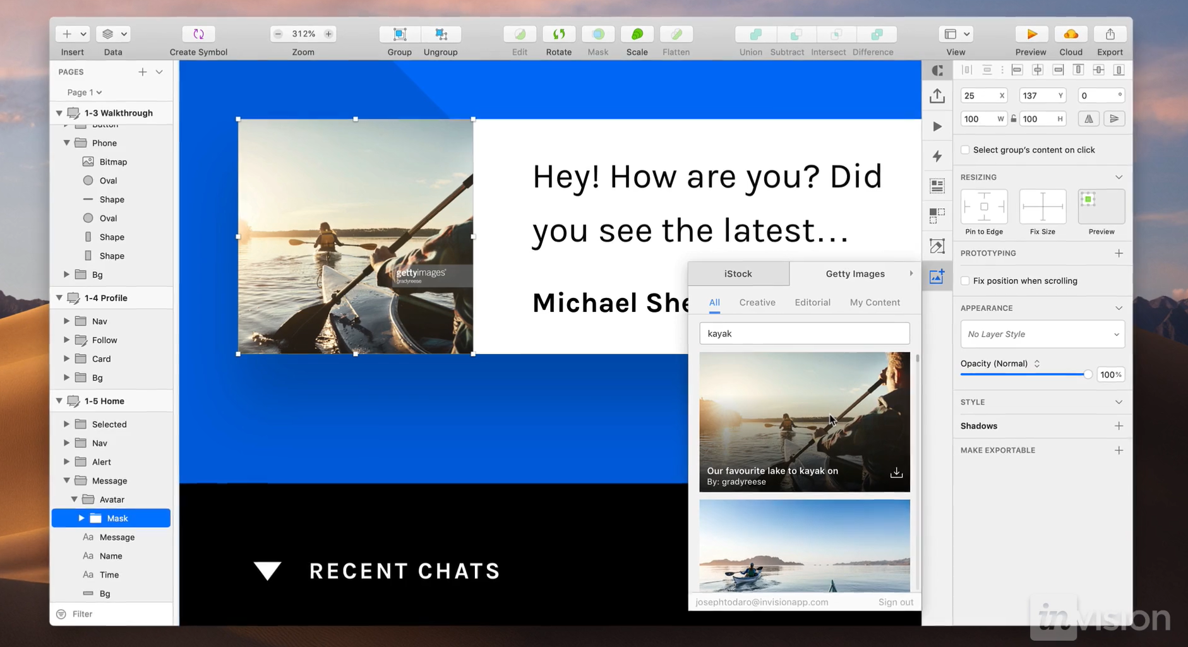Click the Ungroup toolbar icon
Viewport: 1188px width, 647px height.
[440, 34]
